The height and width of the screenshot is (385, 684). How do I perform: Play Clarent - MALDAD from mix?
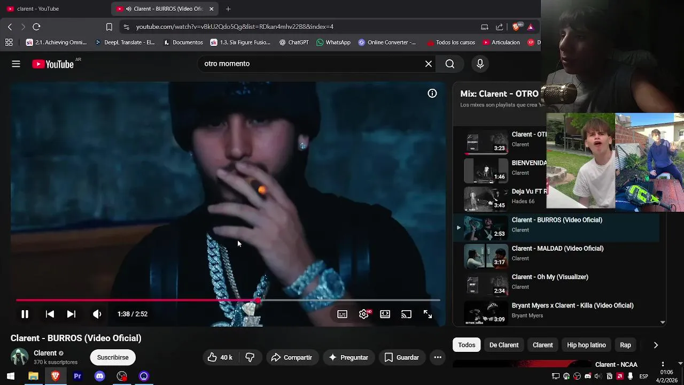pos(557,249)
